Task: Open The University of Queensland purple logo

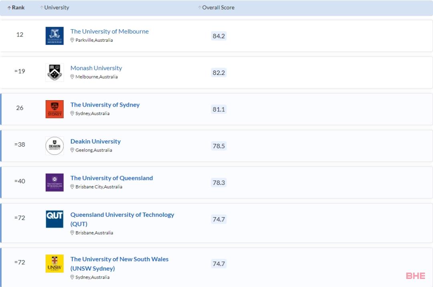Action: pos(55,182)
